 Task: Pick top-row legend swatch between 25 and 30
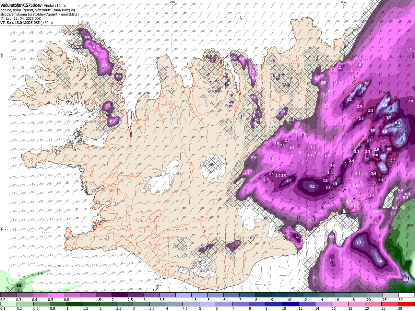point(391,295)
